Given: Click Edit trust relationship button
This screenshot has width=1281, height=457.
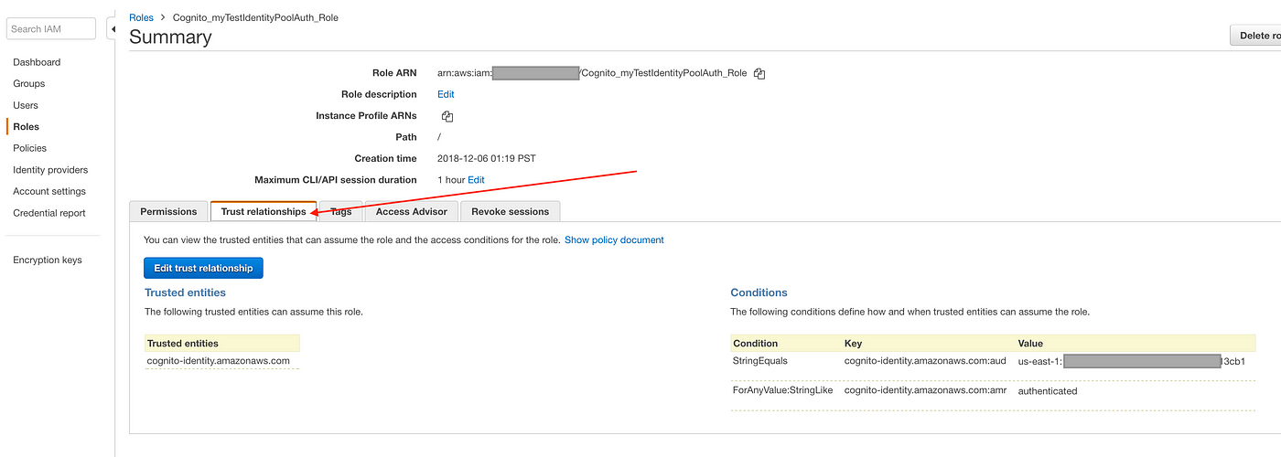Looking at the screenshot, I should (203, 268).
